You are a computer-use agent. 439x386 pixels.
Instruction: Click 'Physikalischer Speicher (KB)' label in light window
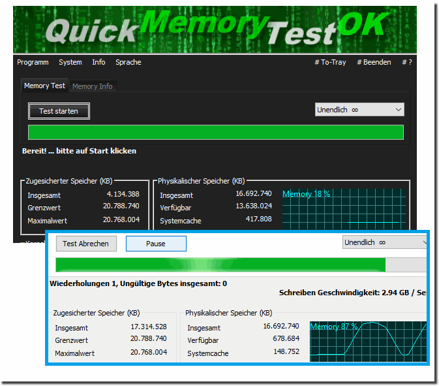pos(229,313)
